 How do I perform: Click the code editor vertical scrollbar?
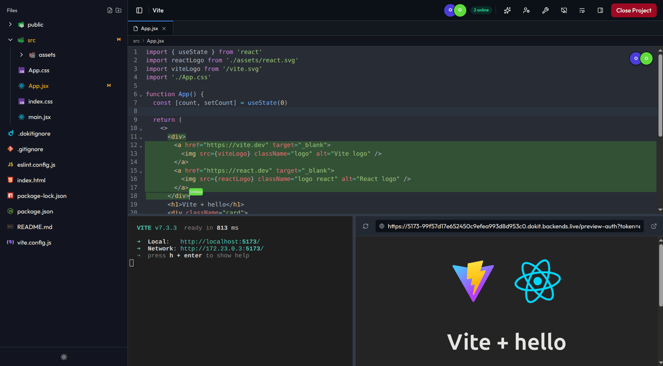(660, 95)
